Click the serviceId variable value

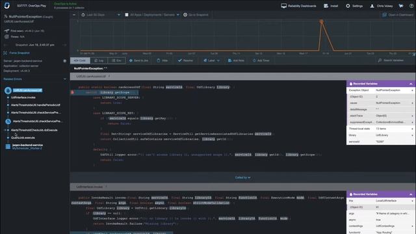(x=380, y=142)
